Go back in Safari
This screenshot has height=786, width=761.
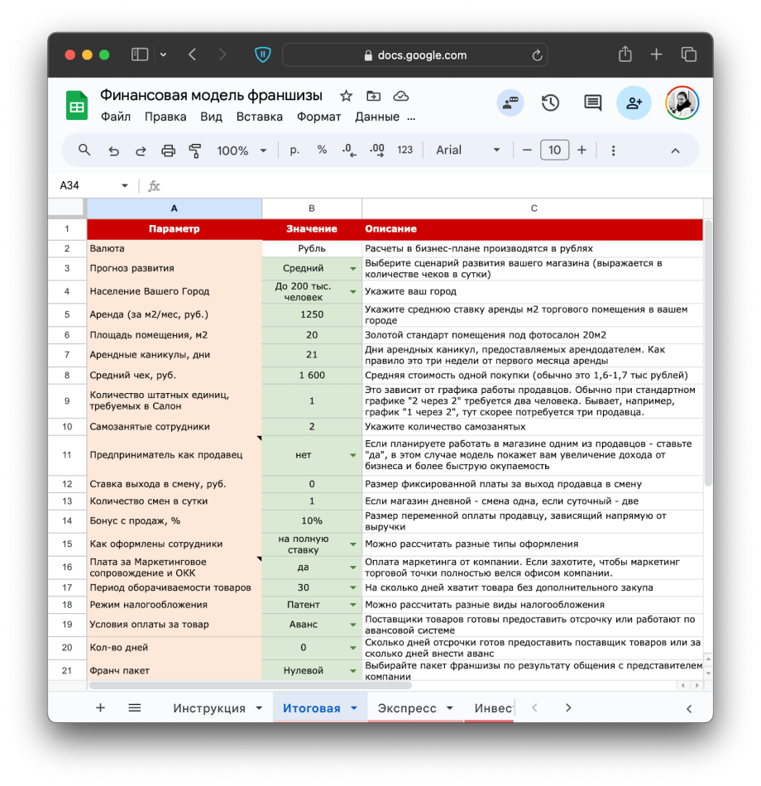[192, 54]
